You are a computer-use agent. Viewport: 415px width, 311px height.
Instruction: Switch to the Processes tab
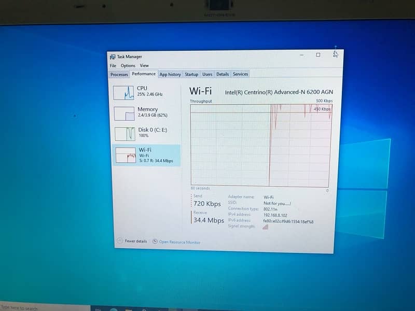click(119, 75)
